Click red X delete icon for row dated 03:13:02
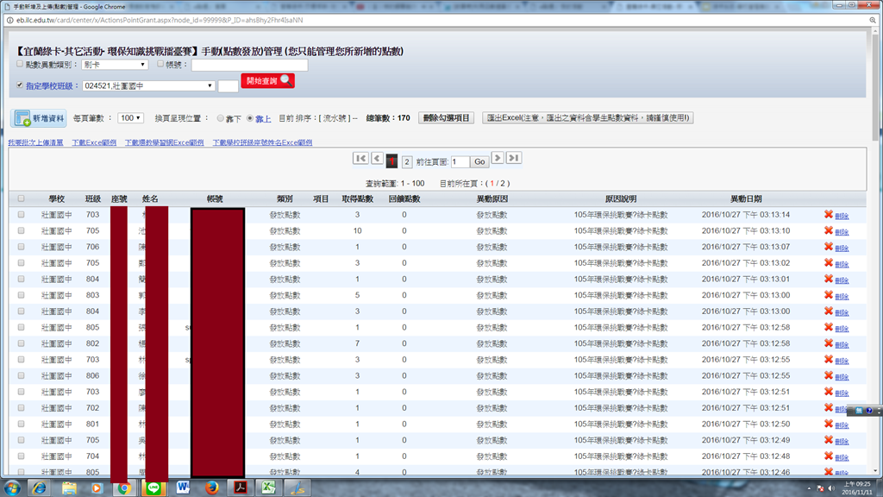 coord(829,262)
